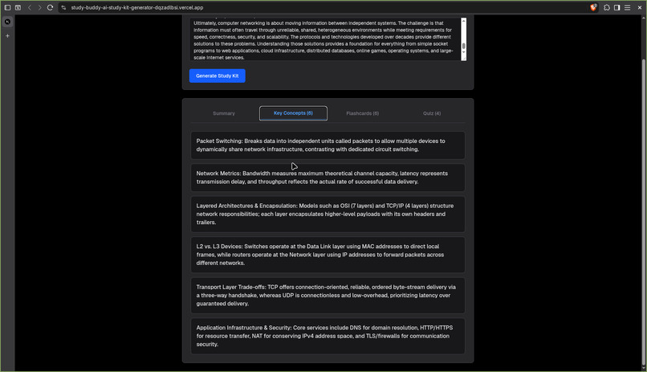Open the tab search icon in toolbar
Screen dimensions: 647x372
[18, 7]
